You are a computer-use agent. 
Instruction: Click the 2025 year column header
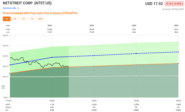(176, 26)
